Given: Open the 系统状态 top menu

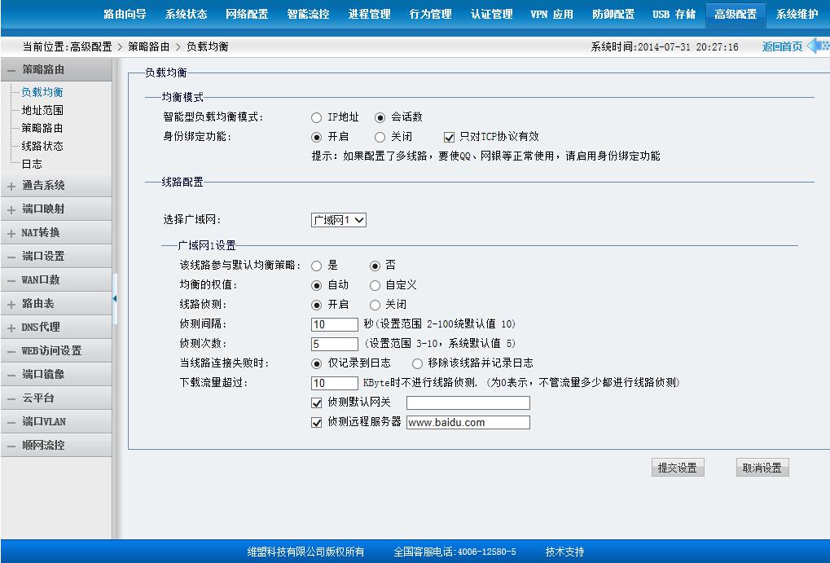Looking at the screenshot, I should 186,14.
